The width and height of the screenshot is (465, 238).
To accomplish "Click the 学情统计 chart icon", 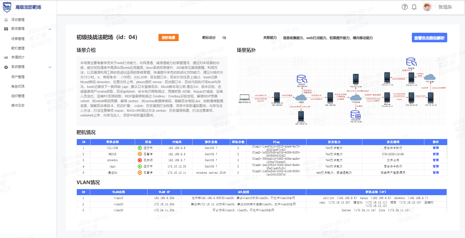I will tap(6, 57).
